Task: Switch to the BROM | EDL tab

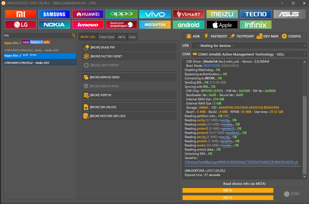Action: tap(88, 37)
